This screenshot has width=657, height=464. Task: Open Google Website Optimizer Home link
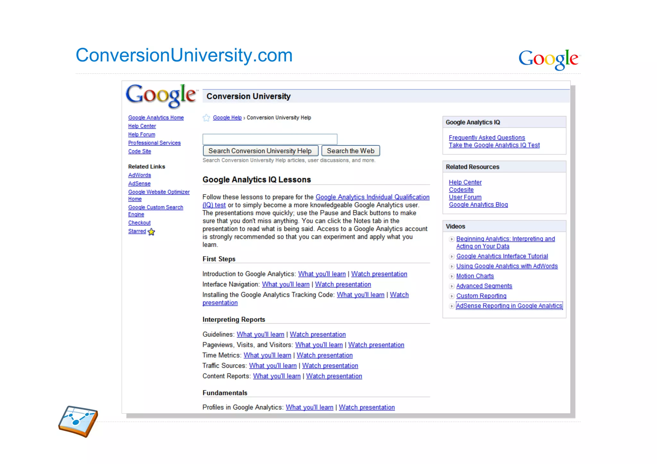[x=159, y=195]
